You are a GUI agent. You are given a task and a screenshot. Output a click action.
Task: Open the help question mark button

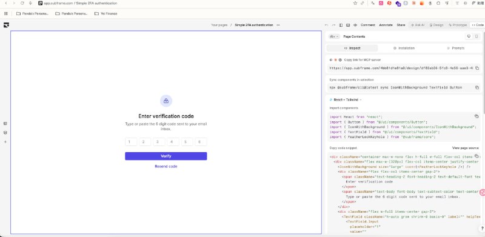pos(482,229)
